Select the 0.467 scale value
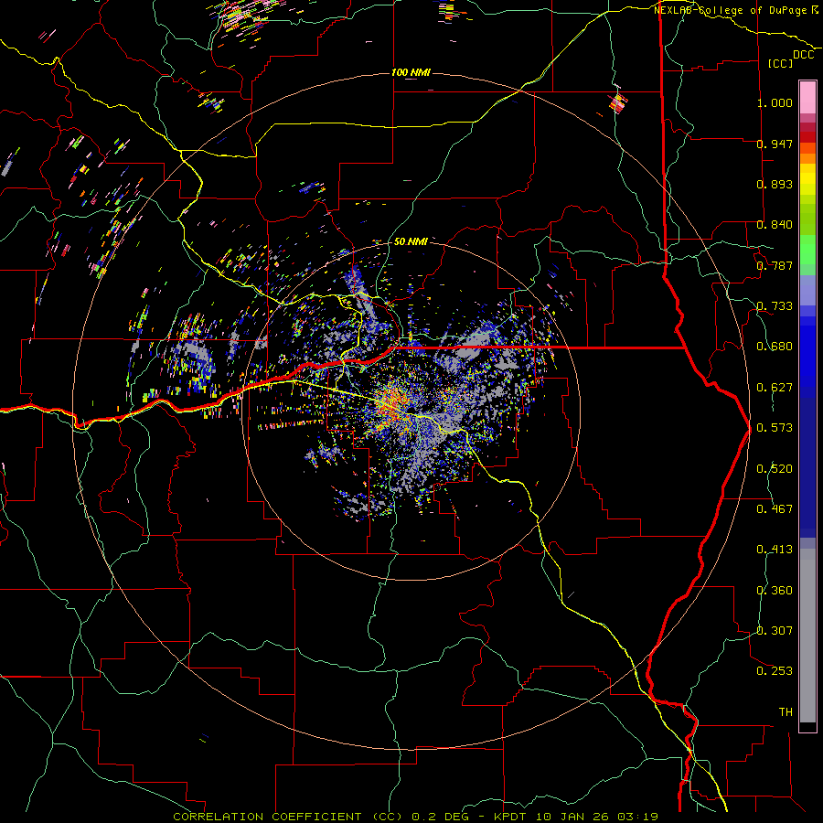The height and width of the screenshot is (823, 823). click(775, 509)
